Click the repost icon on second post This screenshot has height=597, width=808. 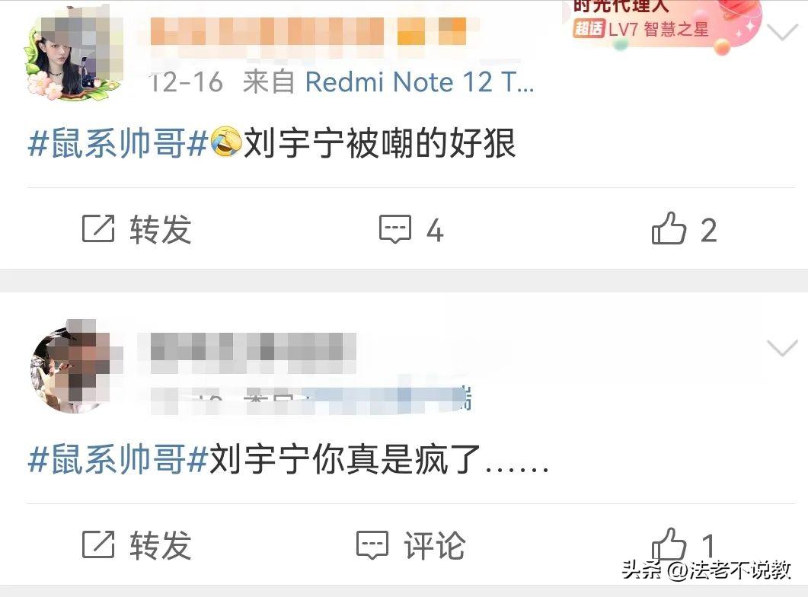point(98,544)
